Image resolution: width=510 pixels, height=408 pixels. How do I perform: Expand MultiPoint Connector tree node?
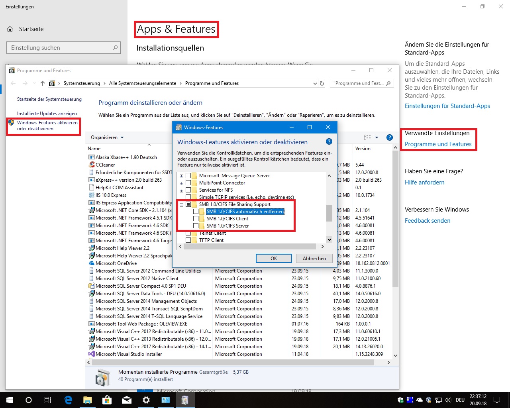[x=182, y=183]
